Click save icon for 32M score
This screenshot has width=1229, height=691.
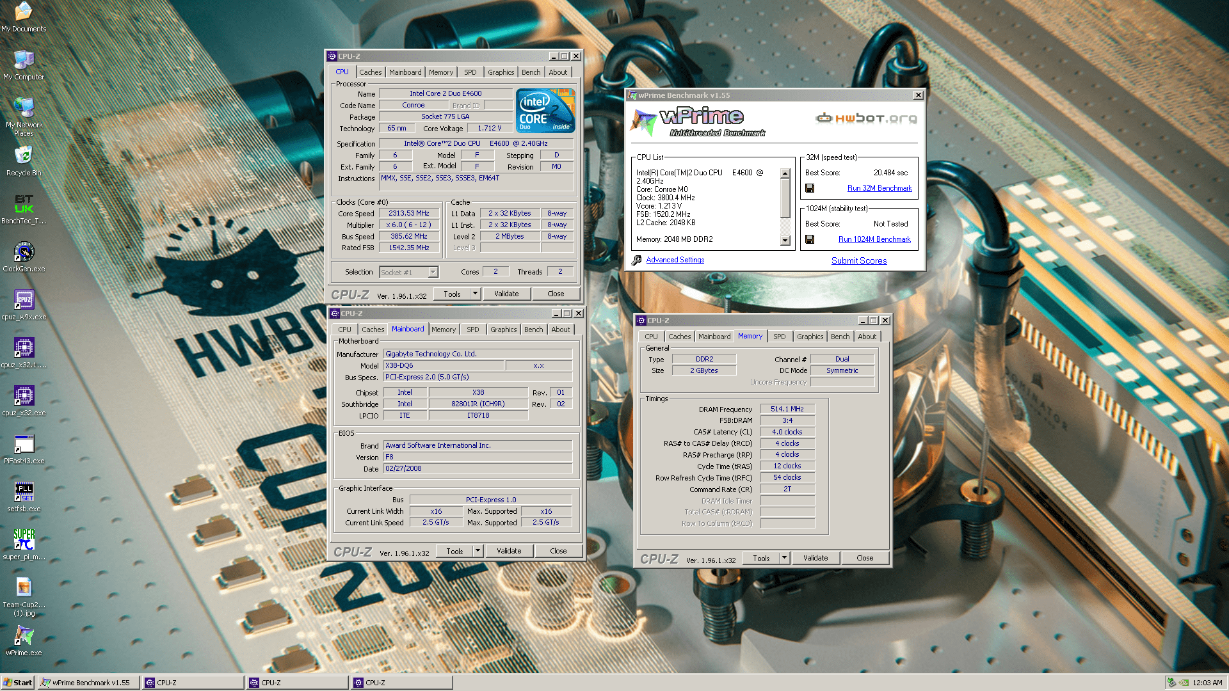point(810,188)
